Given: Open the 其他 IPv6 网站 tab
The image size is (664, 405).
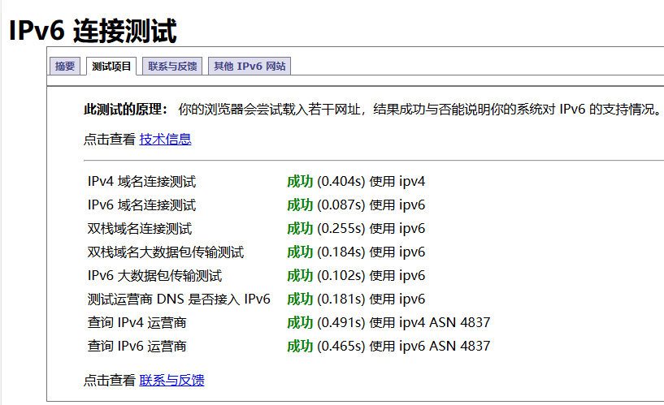Looking at the screenshot, I should coord(250,67).
